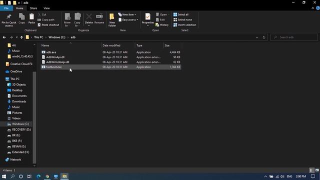Select the AdbWinUsbApi.dll file
320x180 pixels.
coord(111,62)
